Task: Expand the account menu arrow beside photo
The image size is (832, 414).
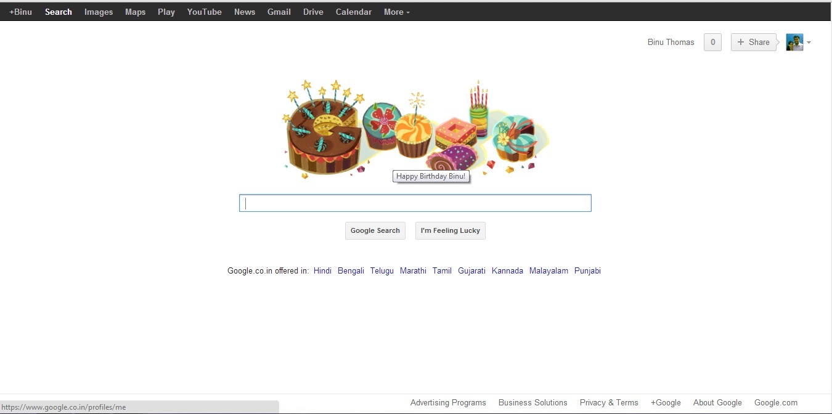Action: [809, 43]
